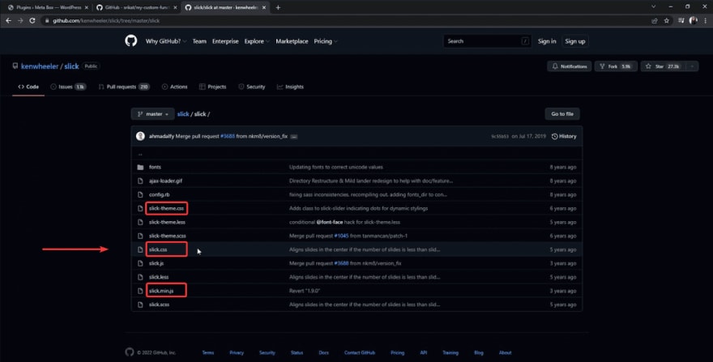This screenshot has width=713, height=362.
Task: Click the file icon beside slick.js
Action: [140, 263]
